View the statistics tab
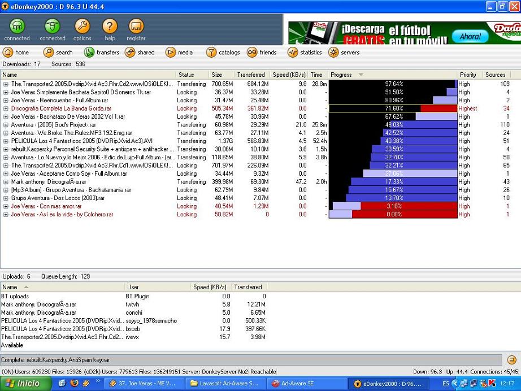Viewport: 521px width, 391px height. click(305, 53)
